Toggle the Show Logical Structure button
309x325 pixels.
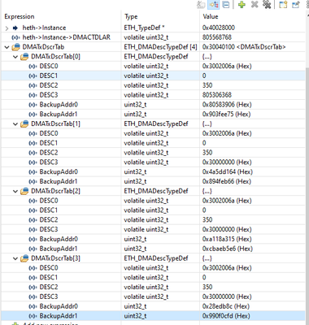(x=214, y=5)
